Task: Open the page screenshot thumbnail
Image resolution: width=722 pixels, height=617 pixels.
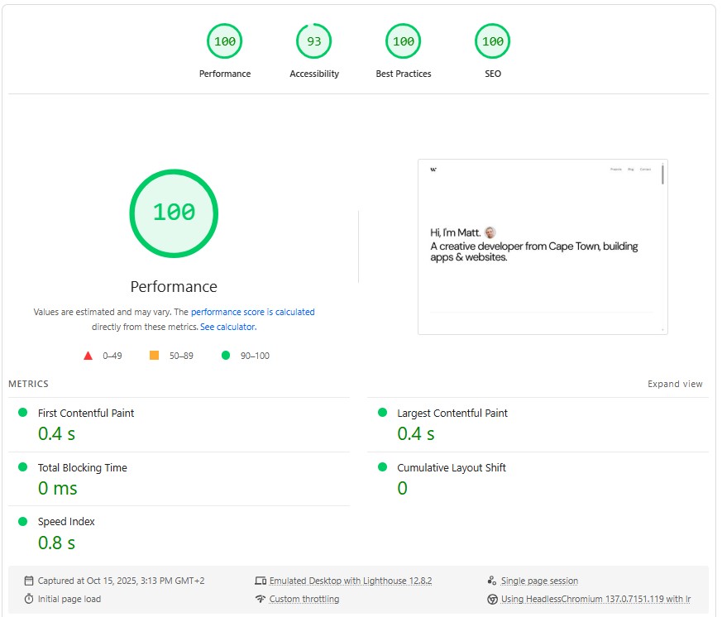Action: pyautogui.click(x=543, y=246)
